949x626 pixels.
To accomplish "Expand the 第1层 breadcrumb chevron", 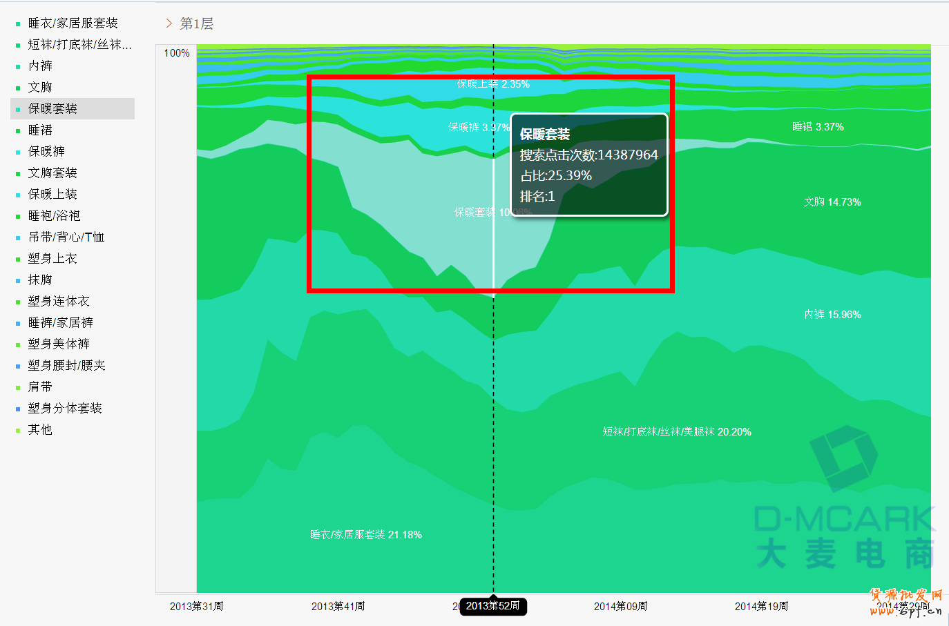I will tap(169, 23).
